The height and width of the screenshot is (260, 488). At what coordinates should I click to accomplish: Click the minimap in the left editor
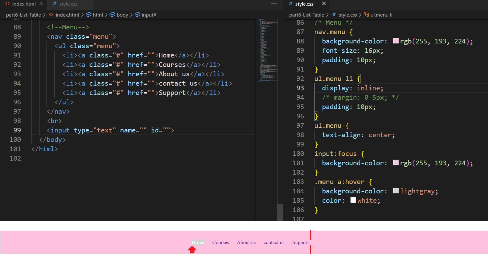[x=268, y=50]
